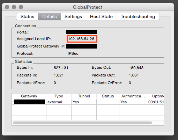This screenshot has height=140, width=178.
Task: Click the 'Packets I/Error:' label
Action: 31,83
